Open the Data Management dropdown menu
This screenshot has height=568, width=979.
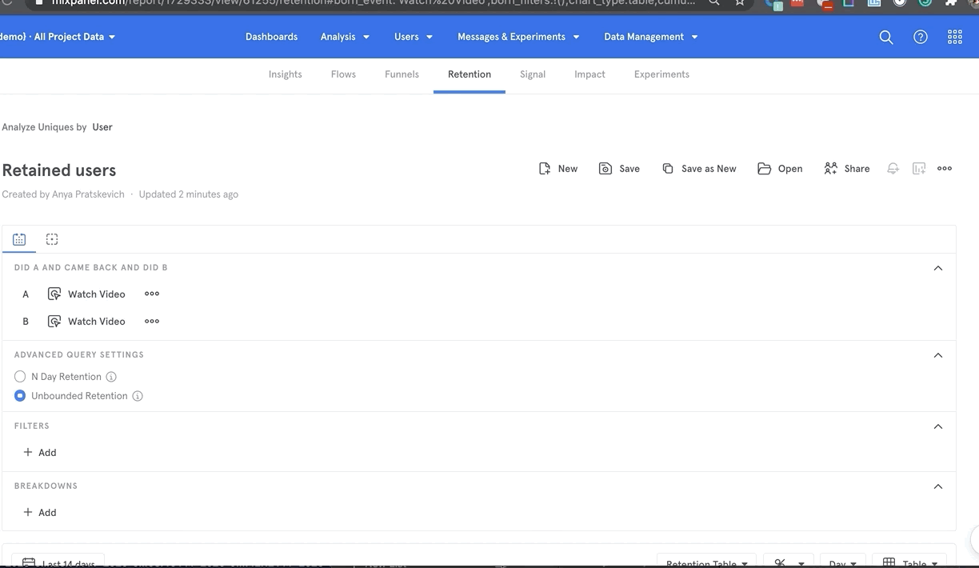pos(650,37)
